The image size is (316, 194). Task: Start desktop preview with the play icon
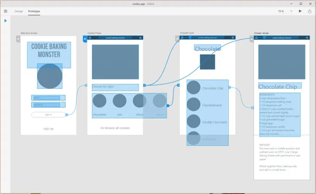click(300, 11)
